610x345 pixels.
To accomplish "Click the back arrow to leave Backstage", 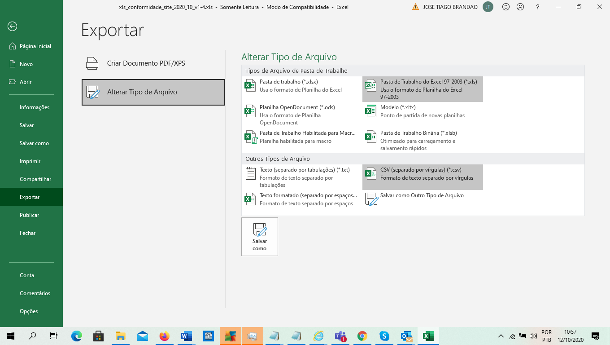I will [x=13, y=27].
